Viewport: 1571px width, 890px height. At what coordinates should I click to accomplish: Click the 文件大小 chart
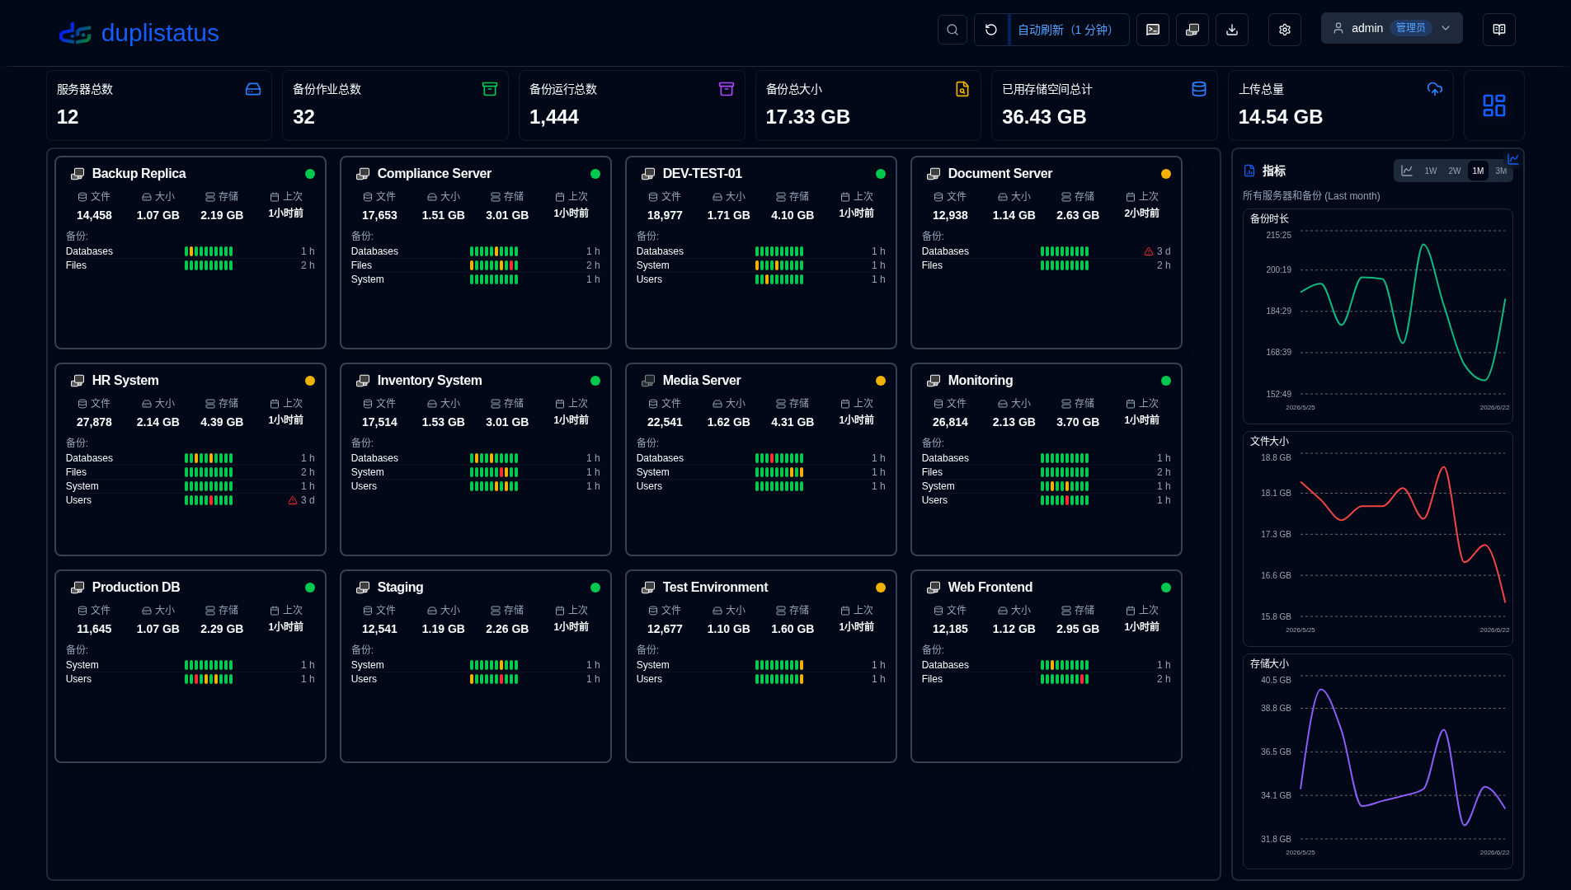pyautogui.click(x=1377, y=539)
